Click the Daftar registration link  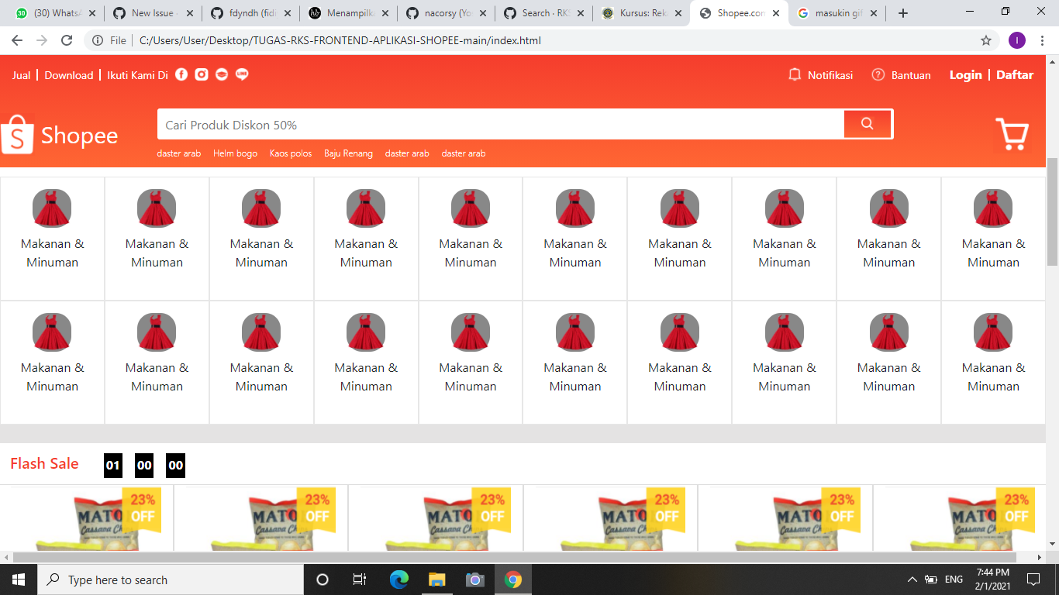(1014, 74)
